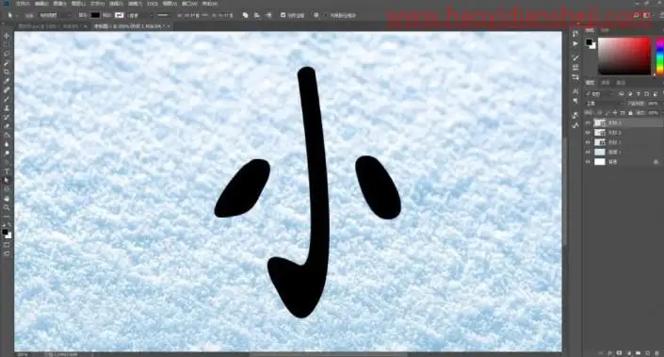Switch to the Channels tab
This screenshot has height=357, width=664.
click(x=606, y=83)
